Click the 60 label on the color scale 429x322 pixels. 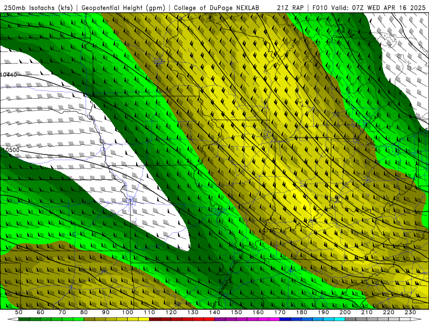pos(41,312)
